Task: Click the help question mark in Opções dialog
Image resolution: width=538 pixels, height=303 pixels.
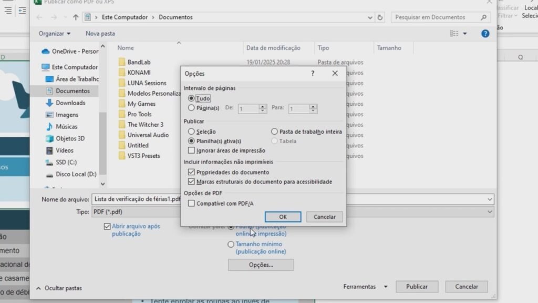Action: pyautogui.click(x=313, y=74)
